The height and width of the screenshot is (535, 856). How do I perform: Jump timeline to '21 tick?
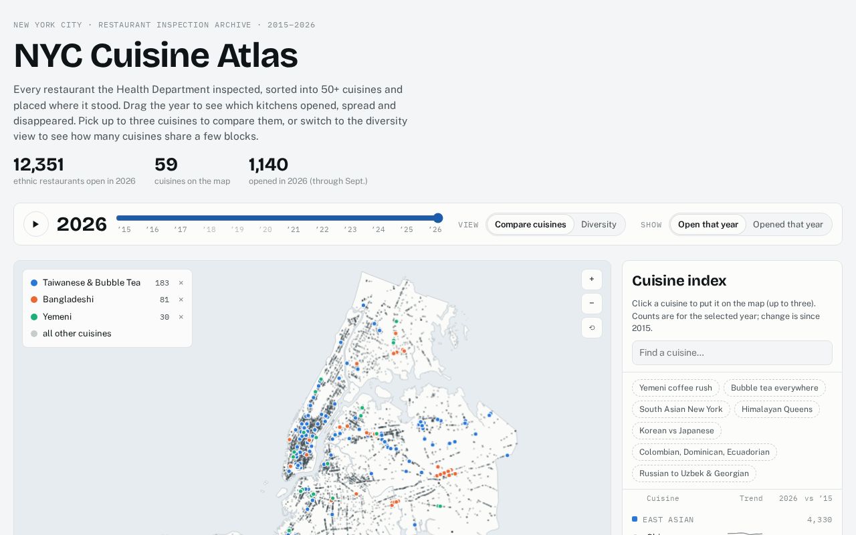click(x=294, y=229)
